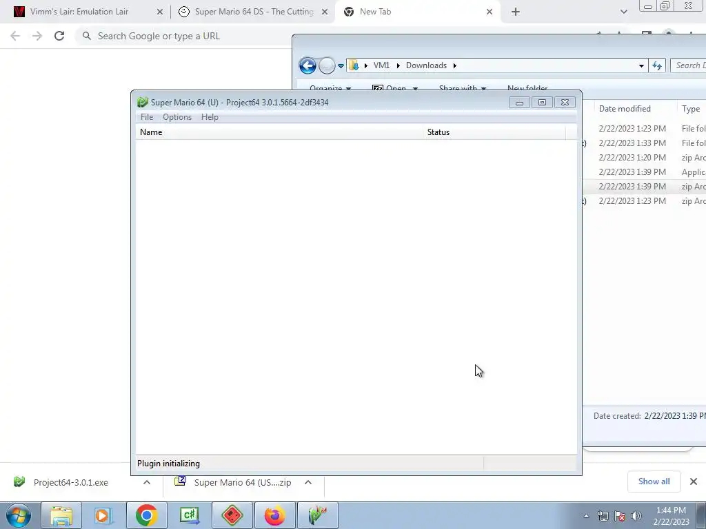Switch to Super Mario 64 DS tab

[x=254, y=12]
